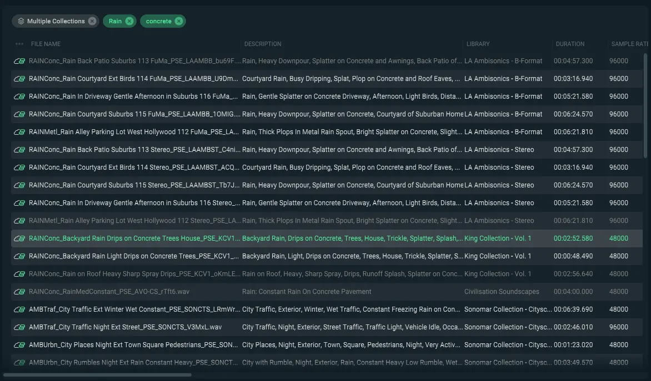
Task: Click the duration value 00:00:48.490
Action: [x=573, y=256]
